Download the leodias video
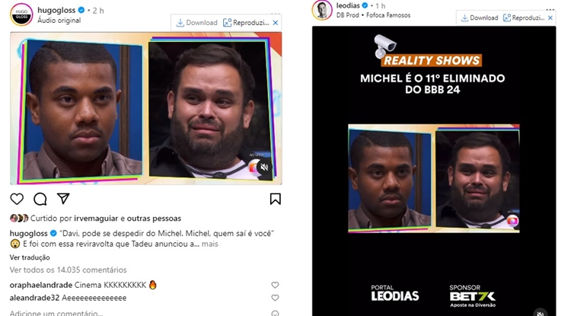 tap(480, 18)
